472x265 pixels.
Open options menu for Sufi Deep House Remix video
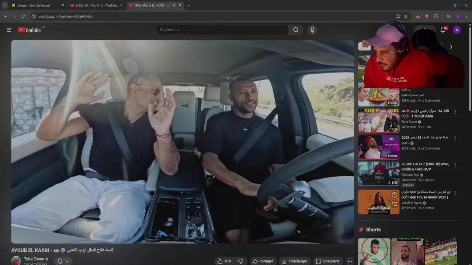[x=455, y=192]
